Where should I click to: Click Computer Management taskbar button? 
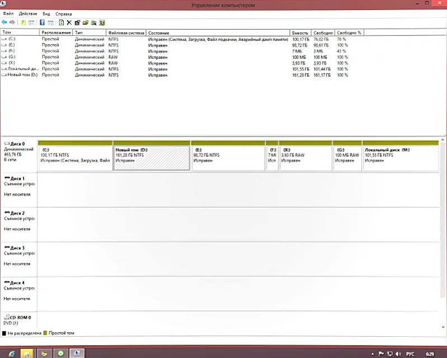(x=77, y=354)
